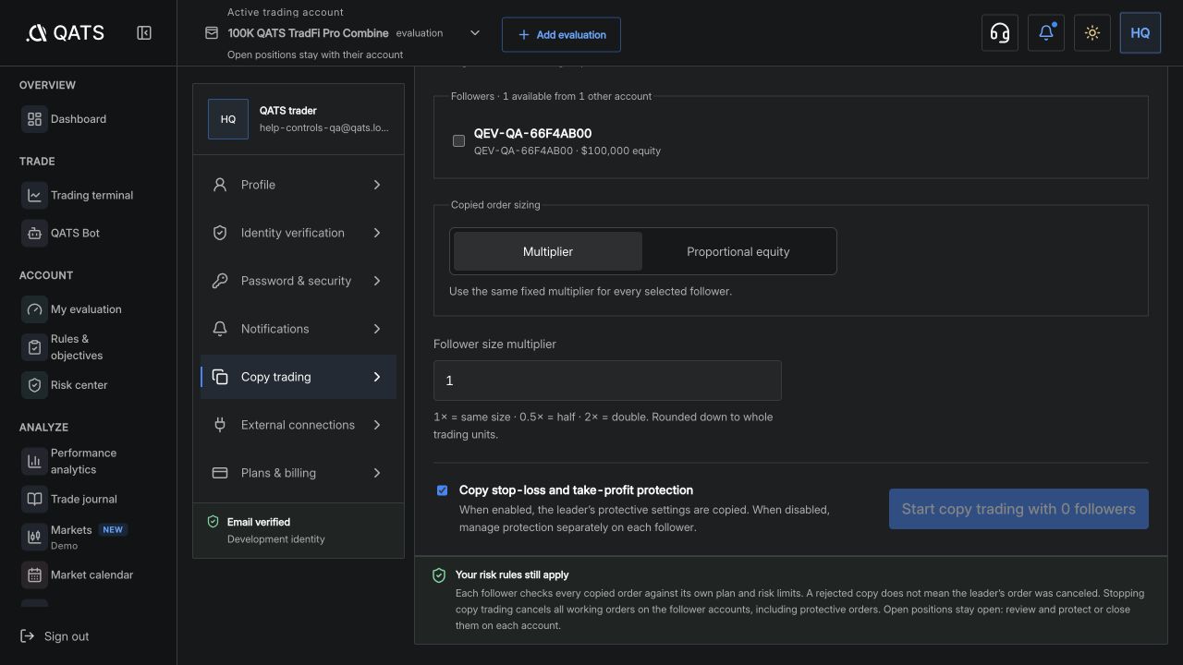Viewport: 1183px width, 665px height.
Task: Select Multiplier order sizing
Action: (548, 251)
